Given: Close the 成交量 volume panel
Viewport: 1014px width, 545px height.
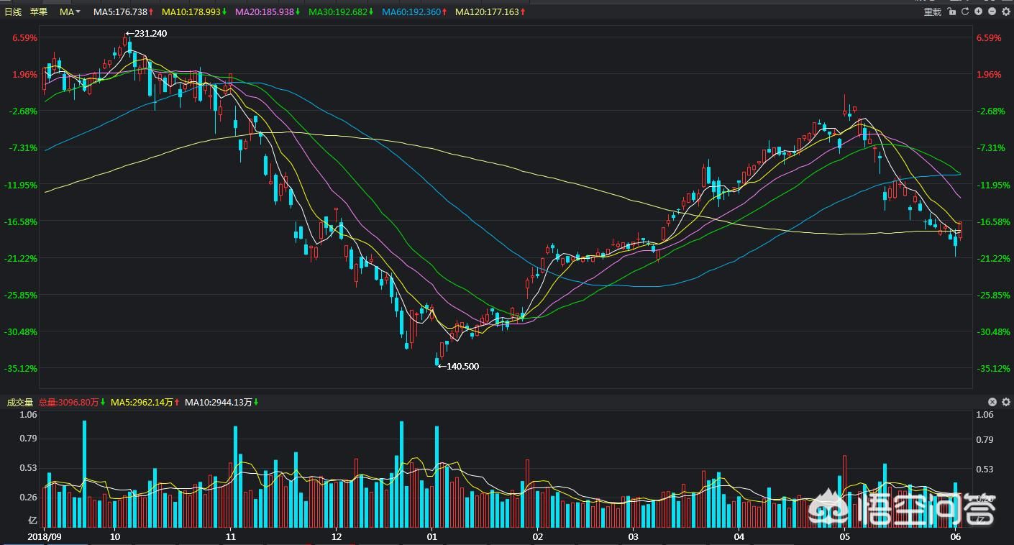Looking at the screenshot, I should [x=992, y=403].
